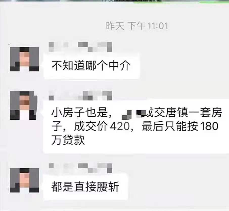Tap blurred sender name above first message
The width and height of the screenshot is (229, 211).
point(80,47)
